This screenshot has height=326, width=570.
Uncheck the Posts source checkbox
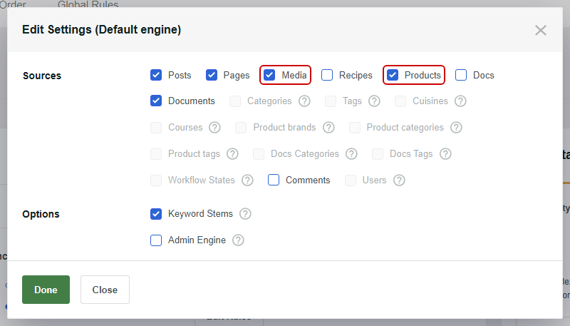(156, 75)
